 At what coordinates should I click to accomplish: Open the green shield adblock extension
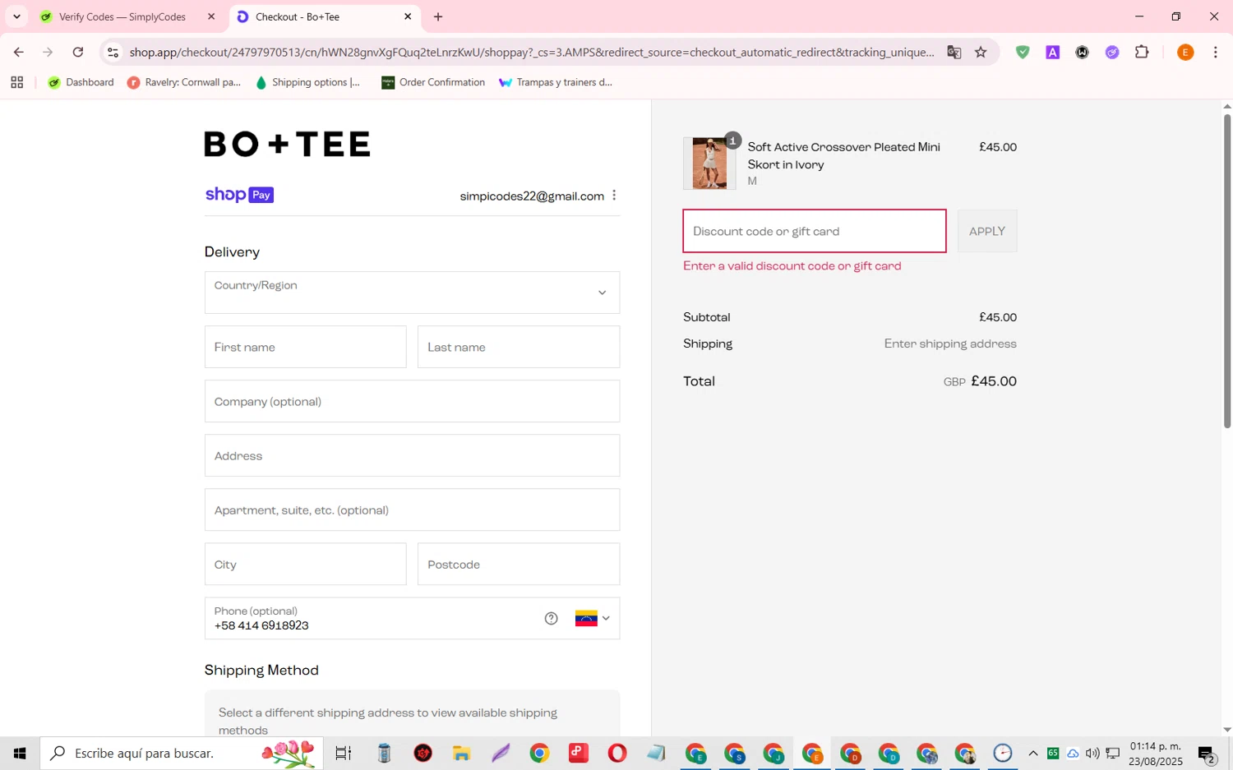1023,52
